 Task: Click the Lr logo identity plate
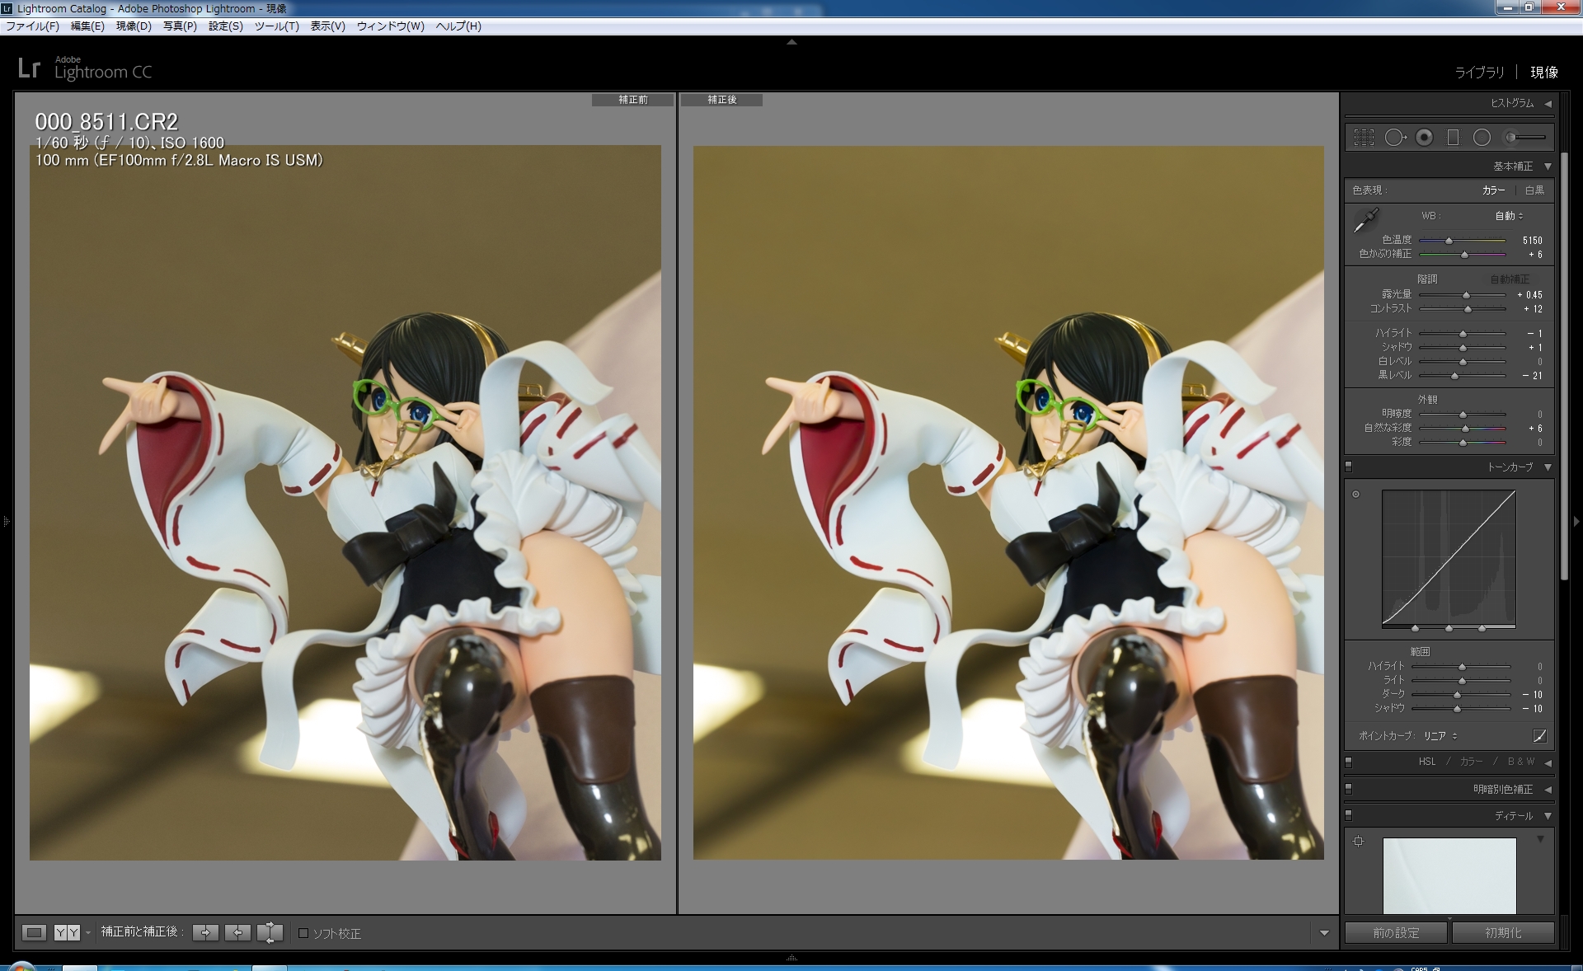[85, 68]
